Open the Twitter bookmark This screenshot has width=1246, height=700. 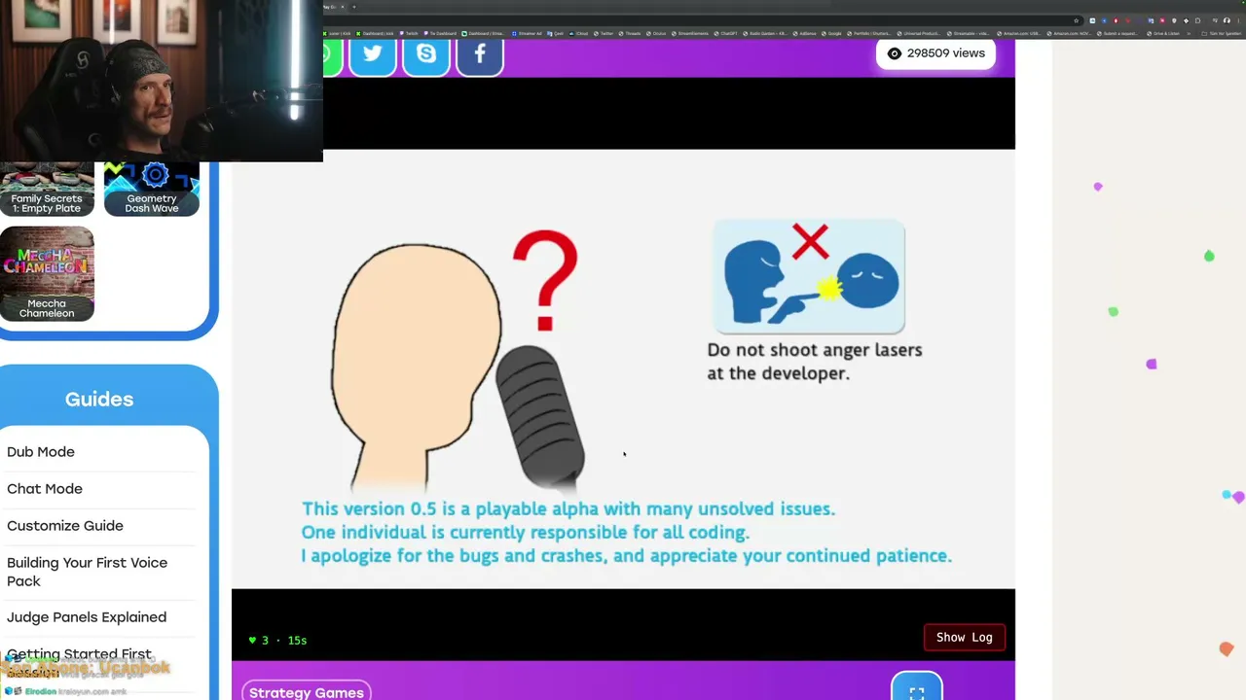pyautogui.click(x=605, y=33)
